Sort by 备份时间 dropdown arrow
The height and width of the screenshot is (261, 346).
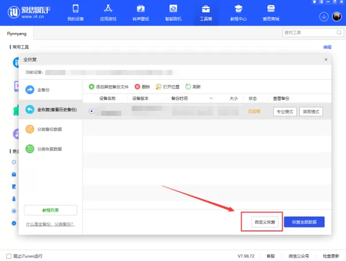[211, 98]
